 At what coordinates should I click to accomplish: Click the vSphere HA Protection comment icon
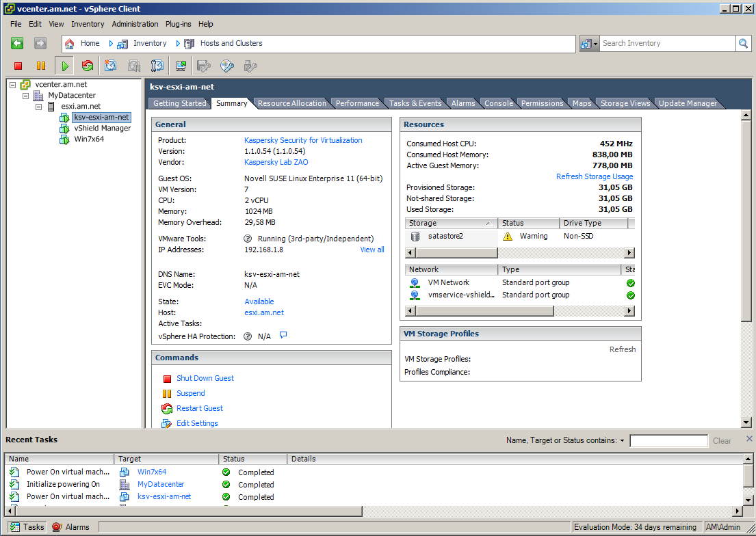tap(283, 335)
